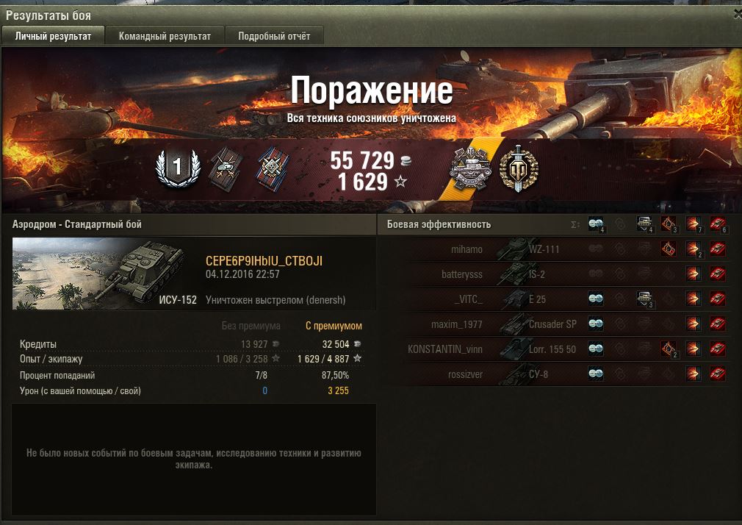Click the track-damage icon in _VITC_ E 25 row

(644, 299)
